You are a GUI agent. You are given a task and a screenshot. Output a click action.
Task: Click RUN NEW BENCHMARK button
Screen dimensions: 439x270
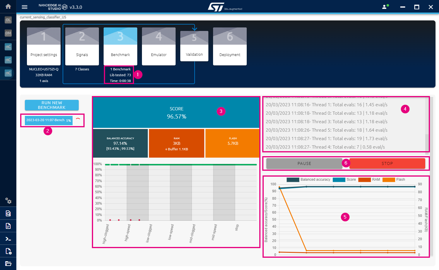tap(52, 105)
